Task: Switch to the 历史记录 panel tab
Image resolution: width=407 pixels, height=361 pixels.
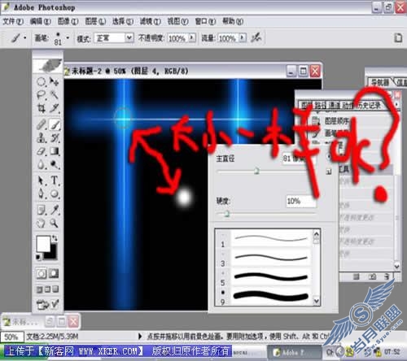Action: [x=369, y=105]
